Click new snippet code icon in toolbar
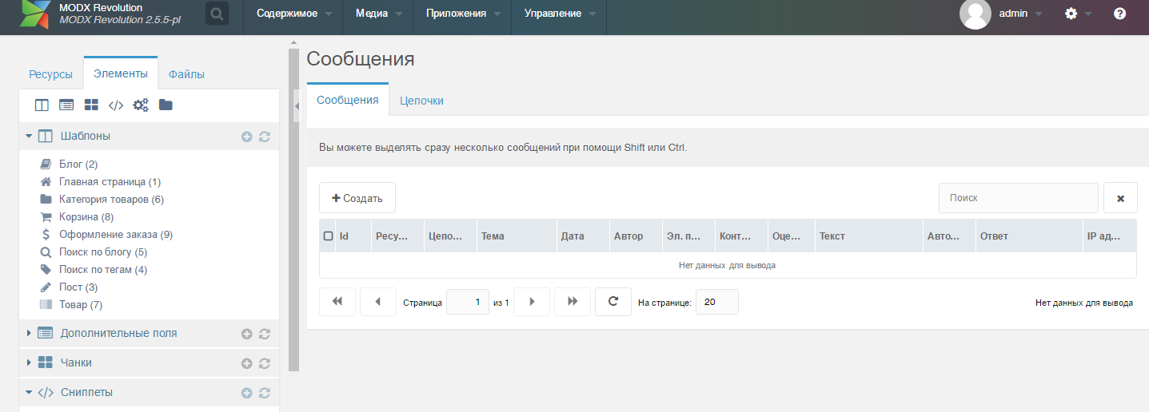Screen dimensions: 1149x412 pos(116,105)
